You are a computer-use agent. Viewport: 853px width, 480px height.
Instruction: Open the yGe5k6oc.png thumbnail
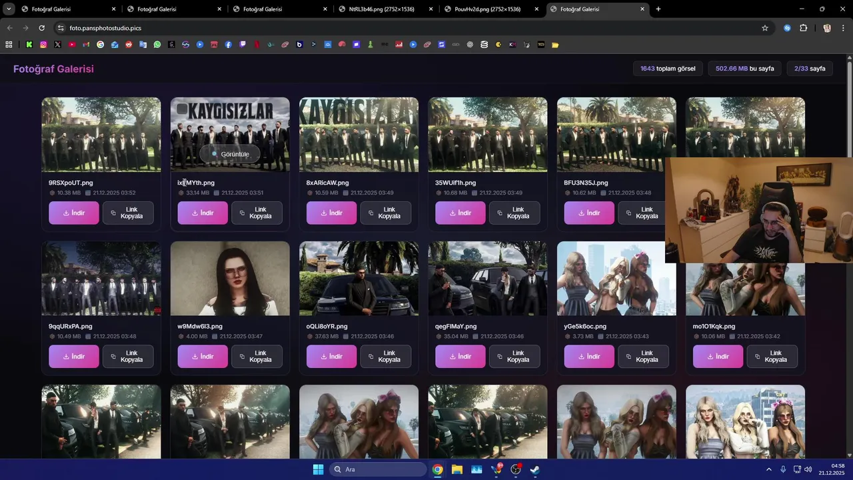[616, 278]
